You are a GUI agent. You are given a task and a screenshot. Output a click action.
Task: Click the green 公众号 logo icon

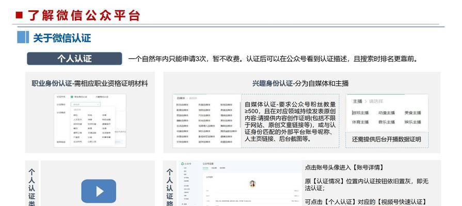183,164
